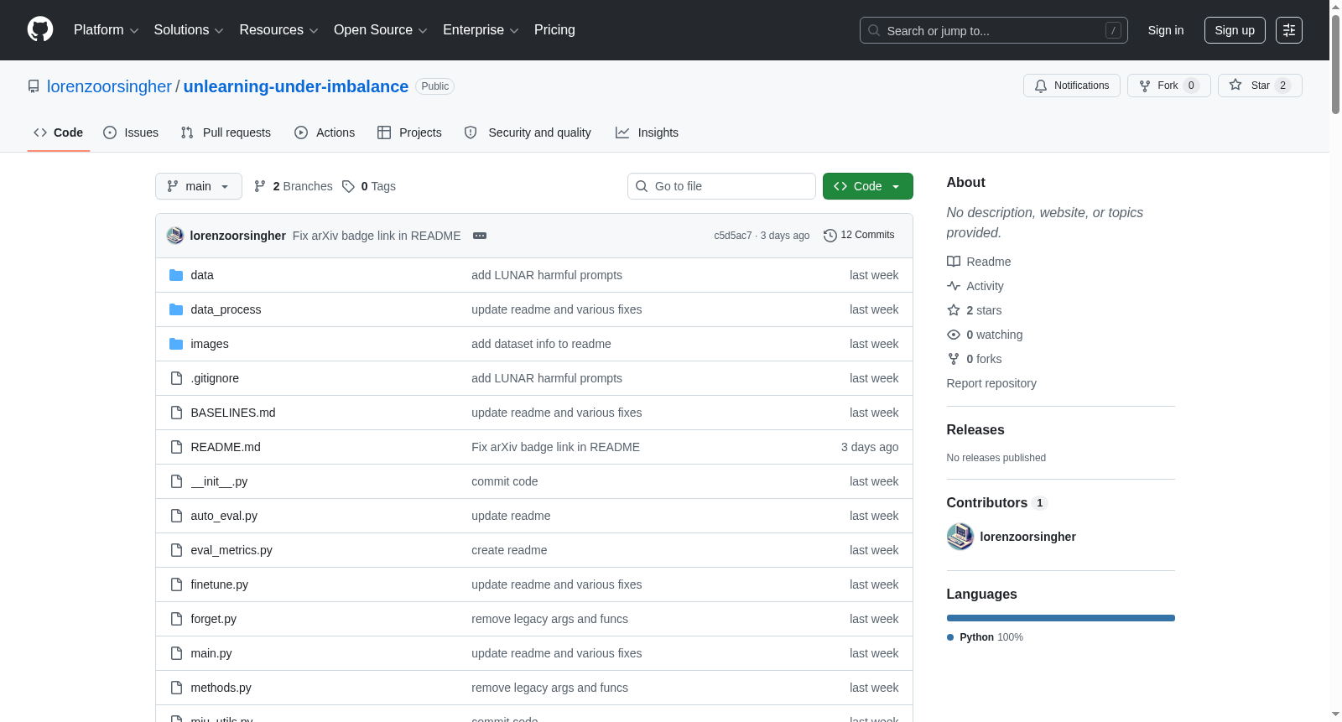Switch to the Pull requests tab
Screen dimensions: 1342x722
tap(226, 132)
